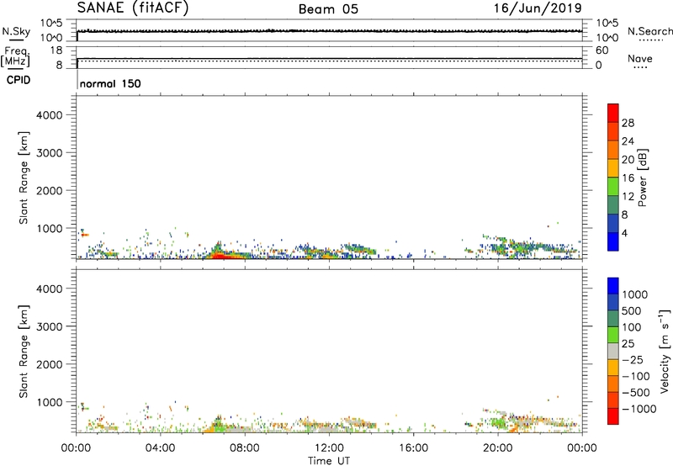Viewport: 673px width, 466px height.
Task: Pick the 20–24 dB orange Power swatch
Action: tap(613, 151)
